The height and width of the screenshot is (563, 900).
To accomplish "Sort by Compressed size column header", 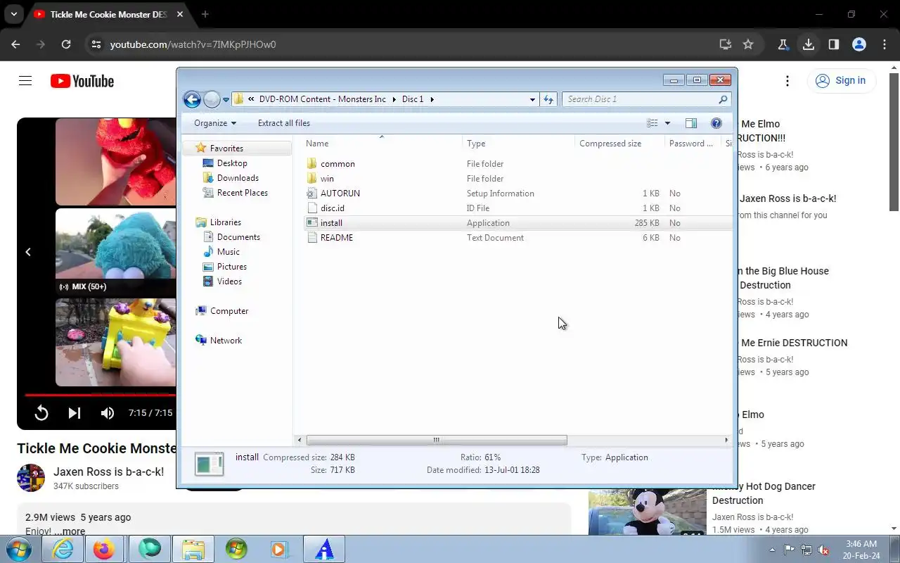I will tap(619, 143).
